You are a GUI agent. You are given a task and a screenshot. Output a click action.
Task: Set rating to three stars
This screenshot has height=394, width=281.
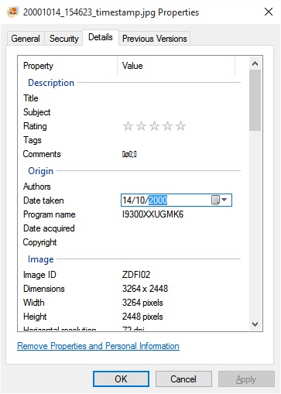point(154,126)
